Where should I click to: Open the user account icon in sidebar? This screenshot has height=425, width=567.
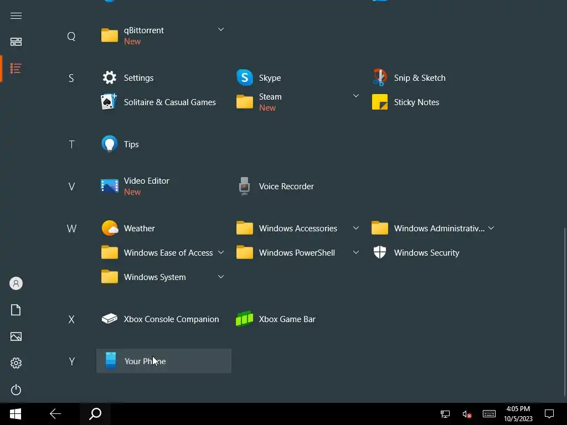tap(16, 283)
